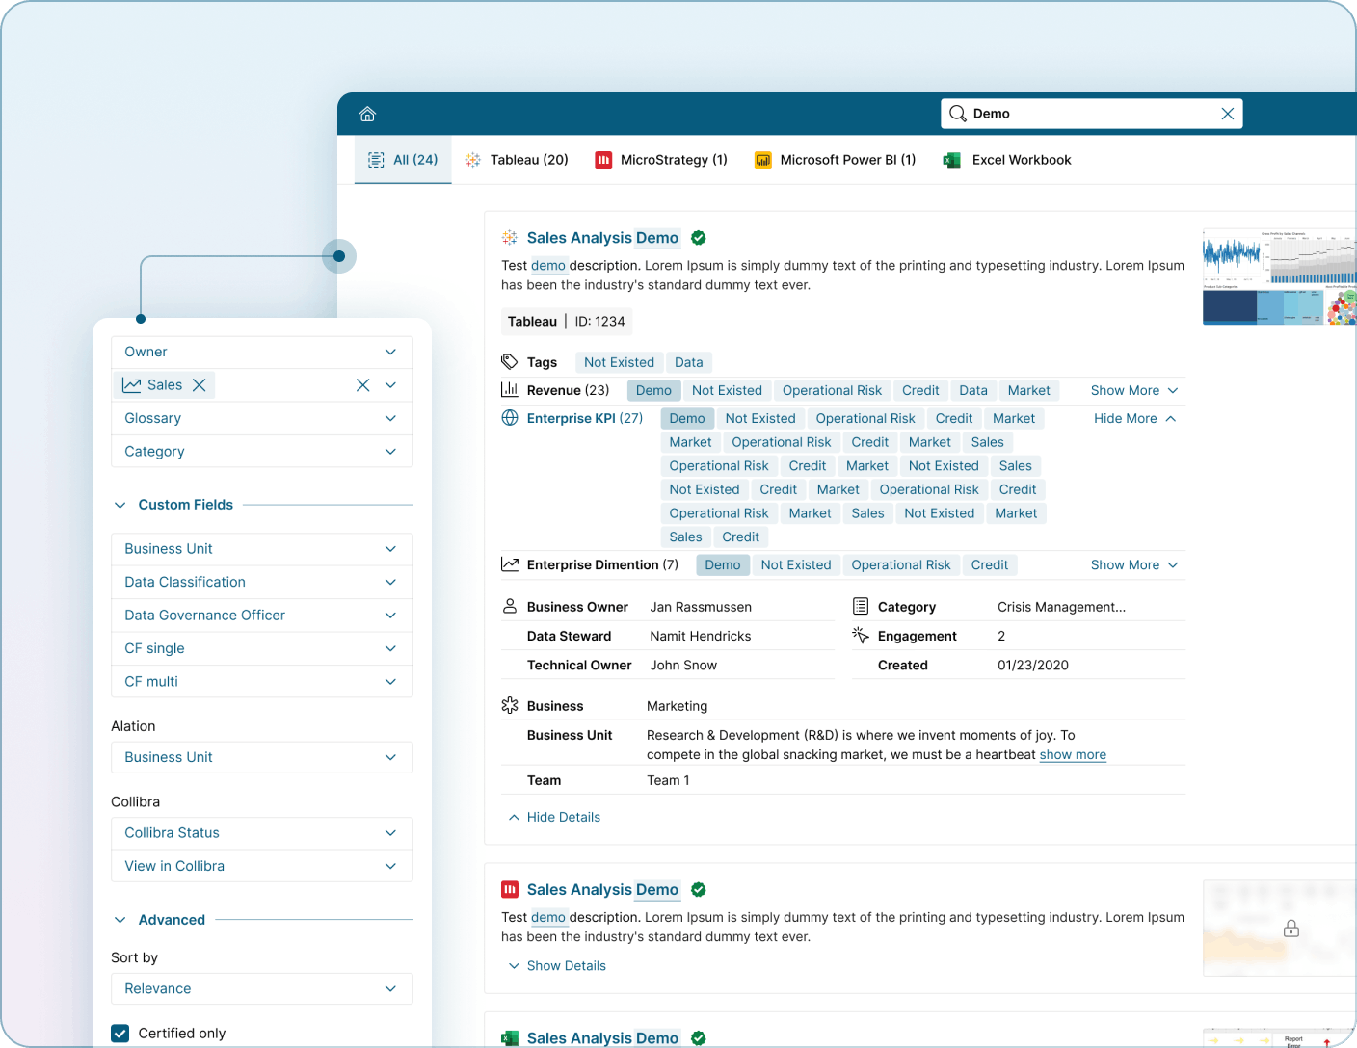
Task: Click the bar chart icon beside Revenue (23)
Action: click(x=510, y=389)
